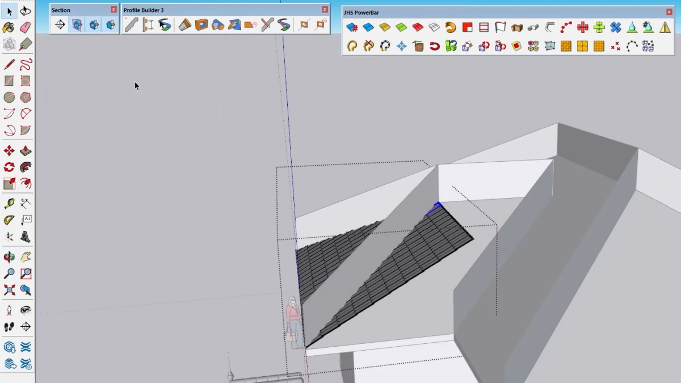This screenshot has height=383, width=681.
Task: Open the Profile Builder dialog icon
Action: tap(132, 24)
